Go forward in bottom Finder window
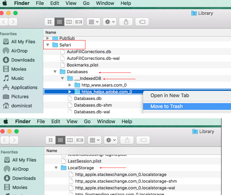Image resolution: width=231 pixels, height=195 pixels. pos(14,140)
